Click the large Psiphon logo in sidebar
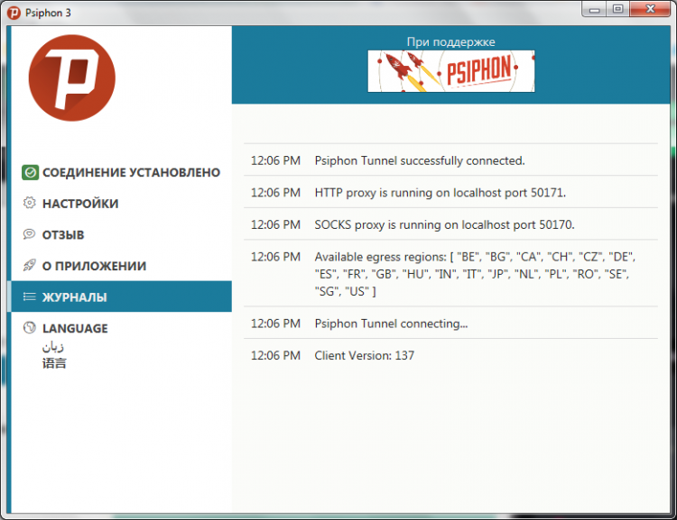Image resolution: width=677 pixels, height=520 pixels. (x=71, y=82)
